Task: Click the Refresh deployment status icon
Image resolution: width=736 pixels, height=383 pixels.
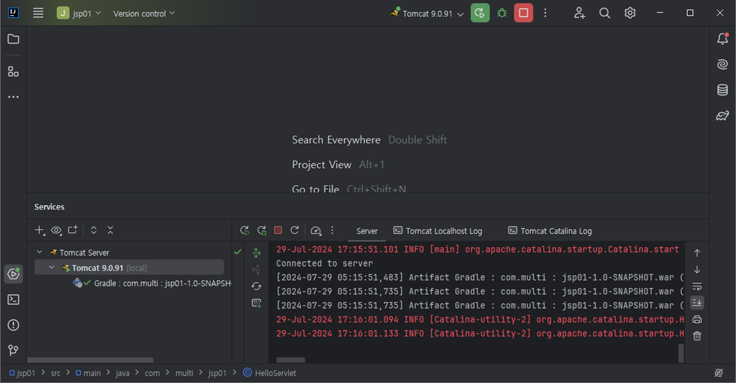Action: pyautogui.click(x=256, y=286)
